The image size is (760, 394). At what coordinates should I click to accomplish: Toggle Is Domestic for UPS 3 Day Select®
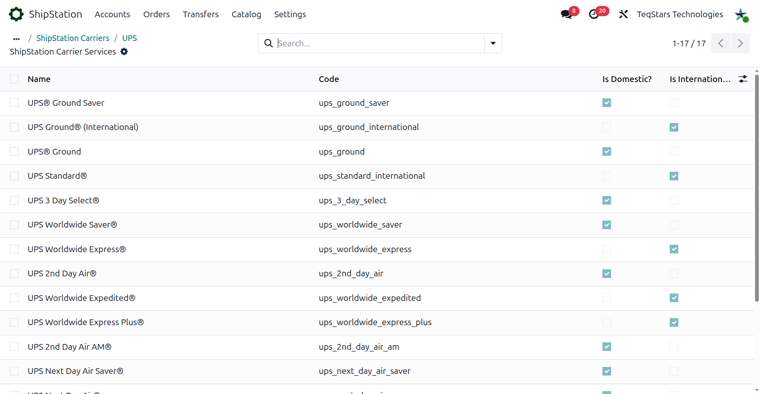[x=607, y=200]
